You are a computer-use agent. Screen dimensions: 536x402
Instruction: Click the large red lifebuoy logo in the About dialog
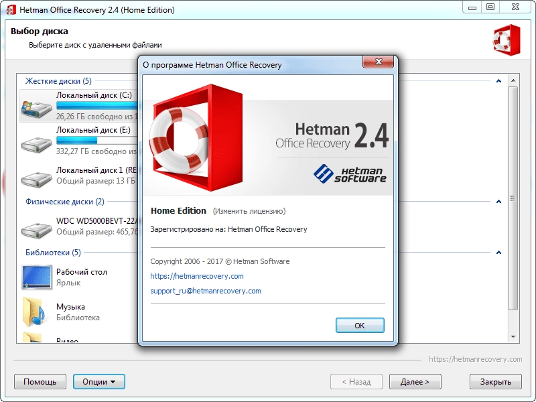tap(196, 138)
